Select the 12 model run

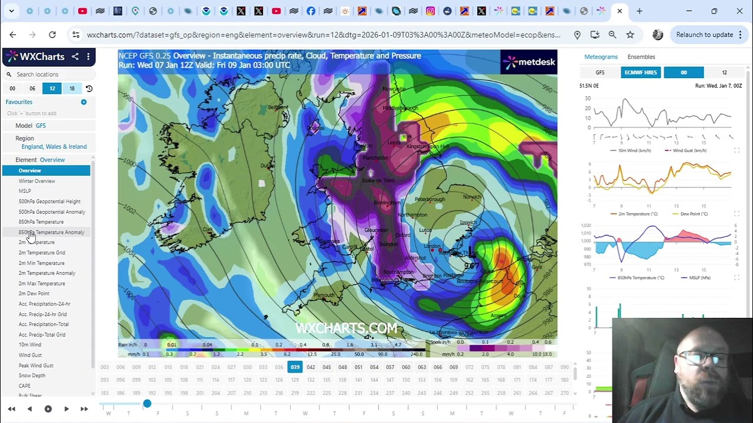tap(52, 88)
